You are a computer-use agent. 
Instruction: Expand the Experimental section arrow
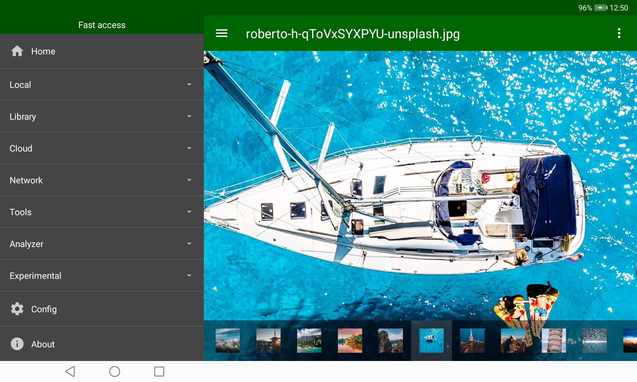tap(189, 276)
